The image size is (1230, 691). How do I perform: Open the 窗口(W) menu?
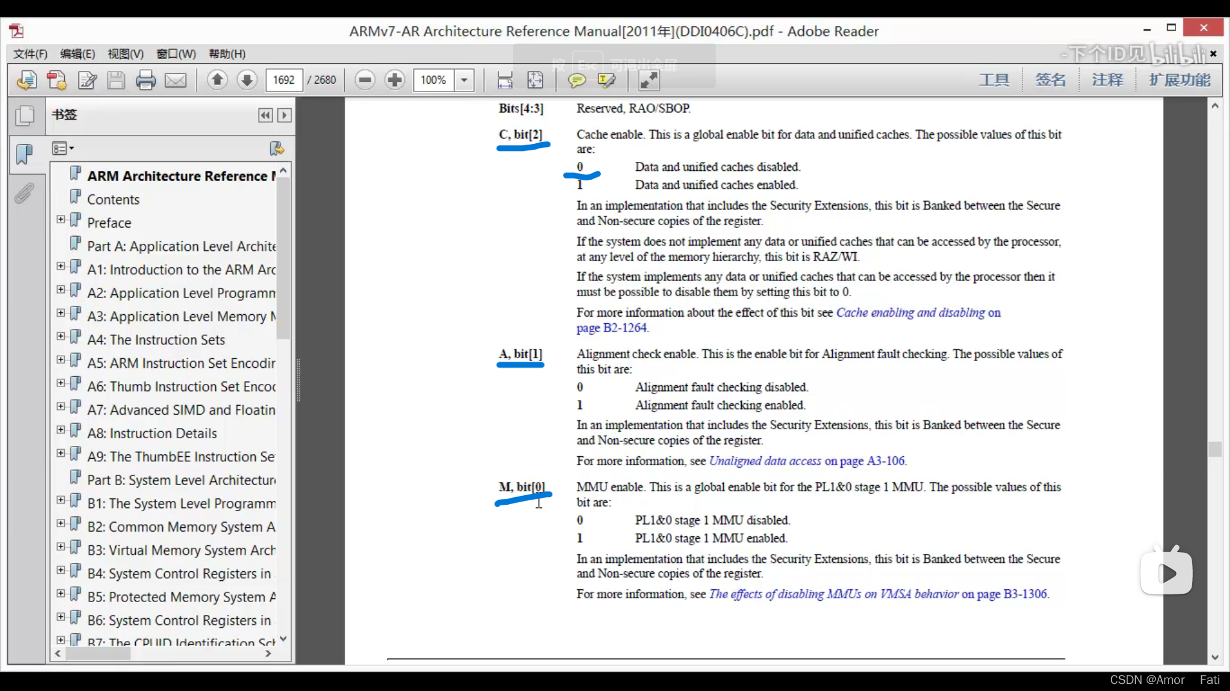click(x=176, y=54)
